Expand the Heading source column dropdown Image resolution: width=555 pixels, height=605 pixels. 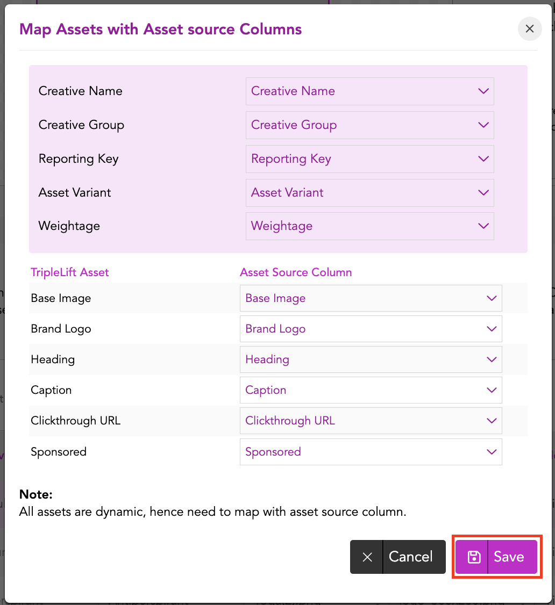(x=371, y=359)
